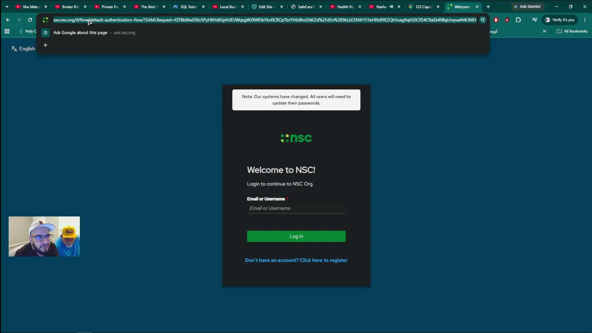Viewport: 592px width, 333px height.
Task: Click the password change notice text
Action: [296, 100]
